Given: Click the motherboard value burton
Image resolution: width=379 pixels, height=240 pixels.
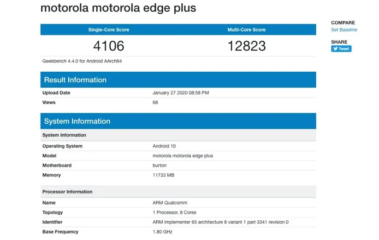Looking at the screenshot, I should tap(160, 166).
